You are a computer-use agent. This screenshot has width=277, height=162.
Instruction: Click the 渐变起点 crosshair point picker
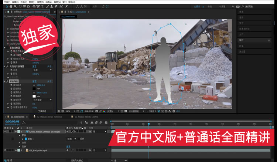pyautogui.click(x=34, y=85)
